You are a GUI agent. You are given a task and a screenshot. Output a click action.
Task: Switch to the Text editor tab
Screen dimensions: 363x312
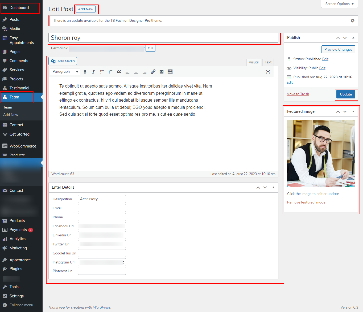click(x=268, y=62)
